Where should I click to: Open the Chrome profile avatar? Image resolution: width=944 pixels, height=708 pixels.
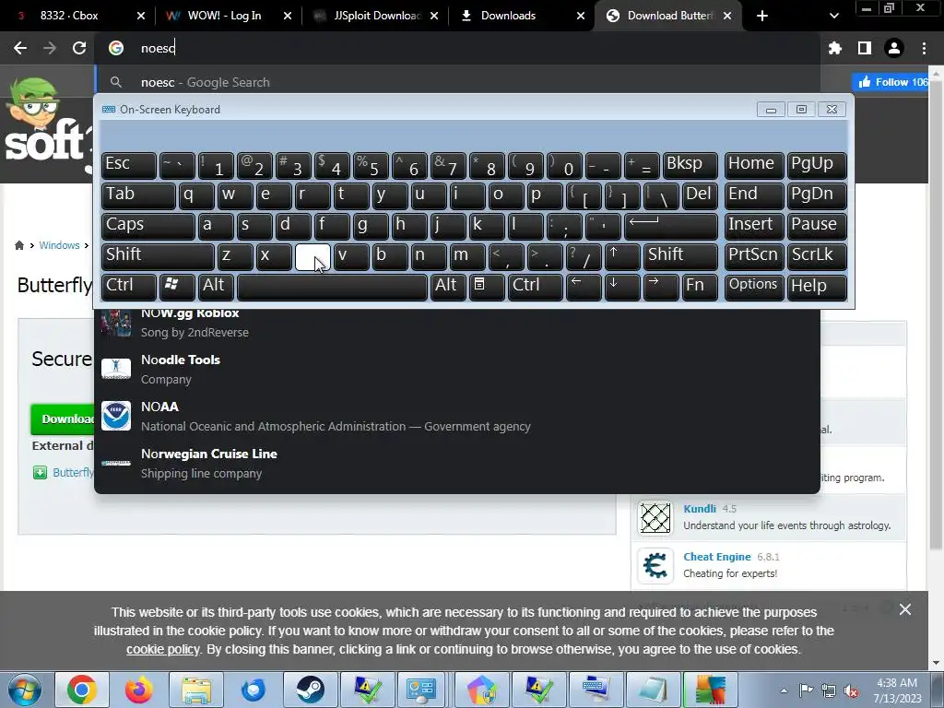(x=894, y=48)
